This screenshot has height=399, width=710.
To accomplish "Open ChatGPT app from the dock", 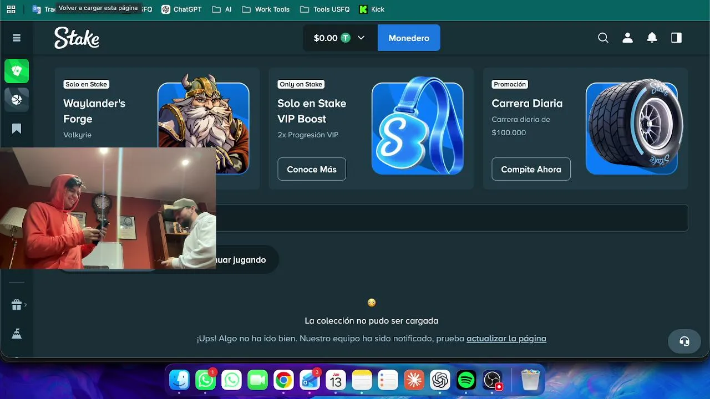I will pyautogui.click(x=440, y=380).
